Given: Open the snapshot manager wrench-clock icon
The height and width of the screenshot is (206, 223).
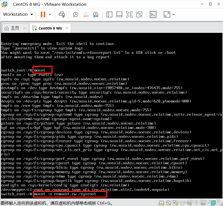Looking at the screenshot, I should pyautogui.click(x=96, y=14).
